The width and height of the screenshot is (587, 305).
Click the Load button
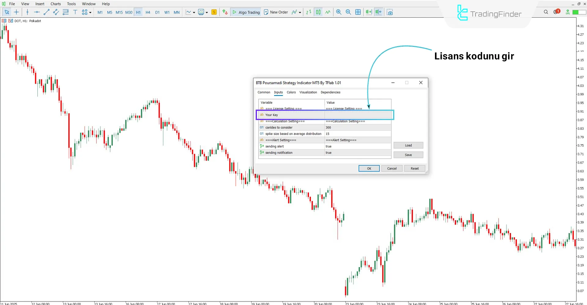tap(408, 145)
